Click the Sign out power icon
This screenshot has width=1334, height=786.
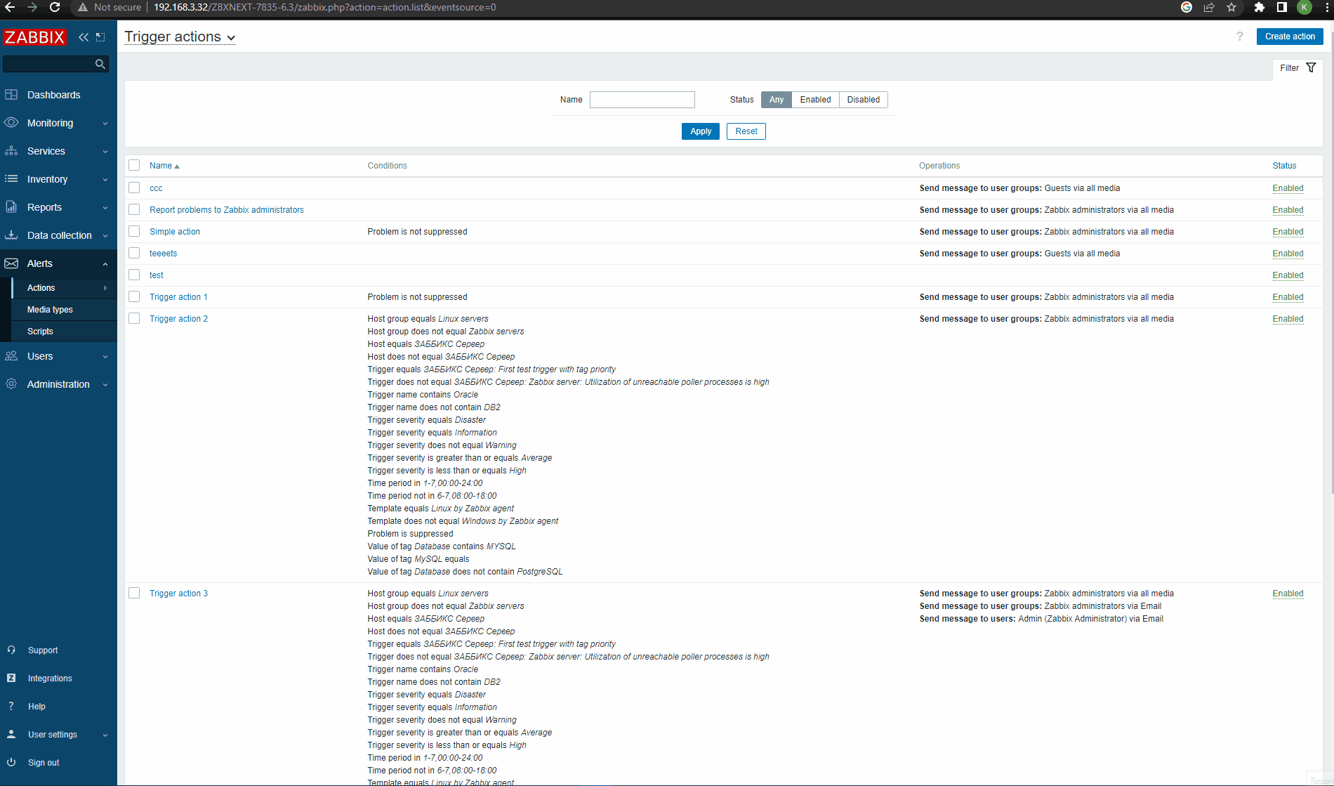(x=11, y=763)
